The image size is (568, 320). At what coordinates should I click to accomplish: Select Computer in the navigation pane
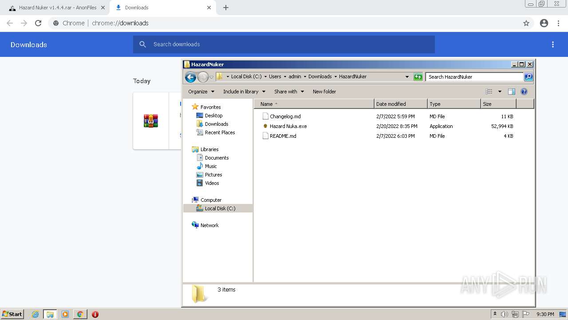(211, 200)
